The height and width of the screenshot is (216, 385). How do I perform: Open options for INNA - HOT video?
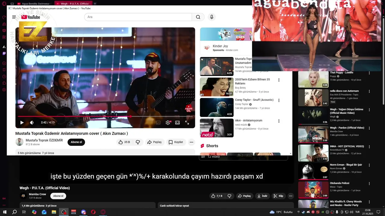(x=369, y=147)
